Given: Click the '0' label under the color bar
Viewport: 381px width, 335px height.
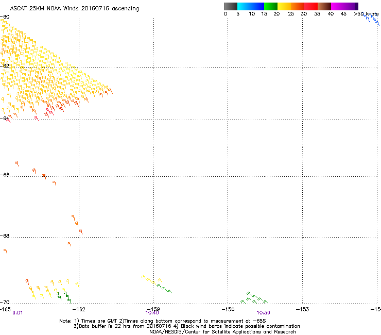Looking at the screenshot, I should (226, 14).
